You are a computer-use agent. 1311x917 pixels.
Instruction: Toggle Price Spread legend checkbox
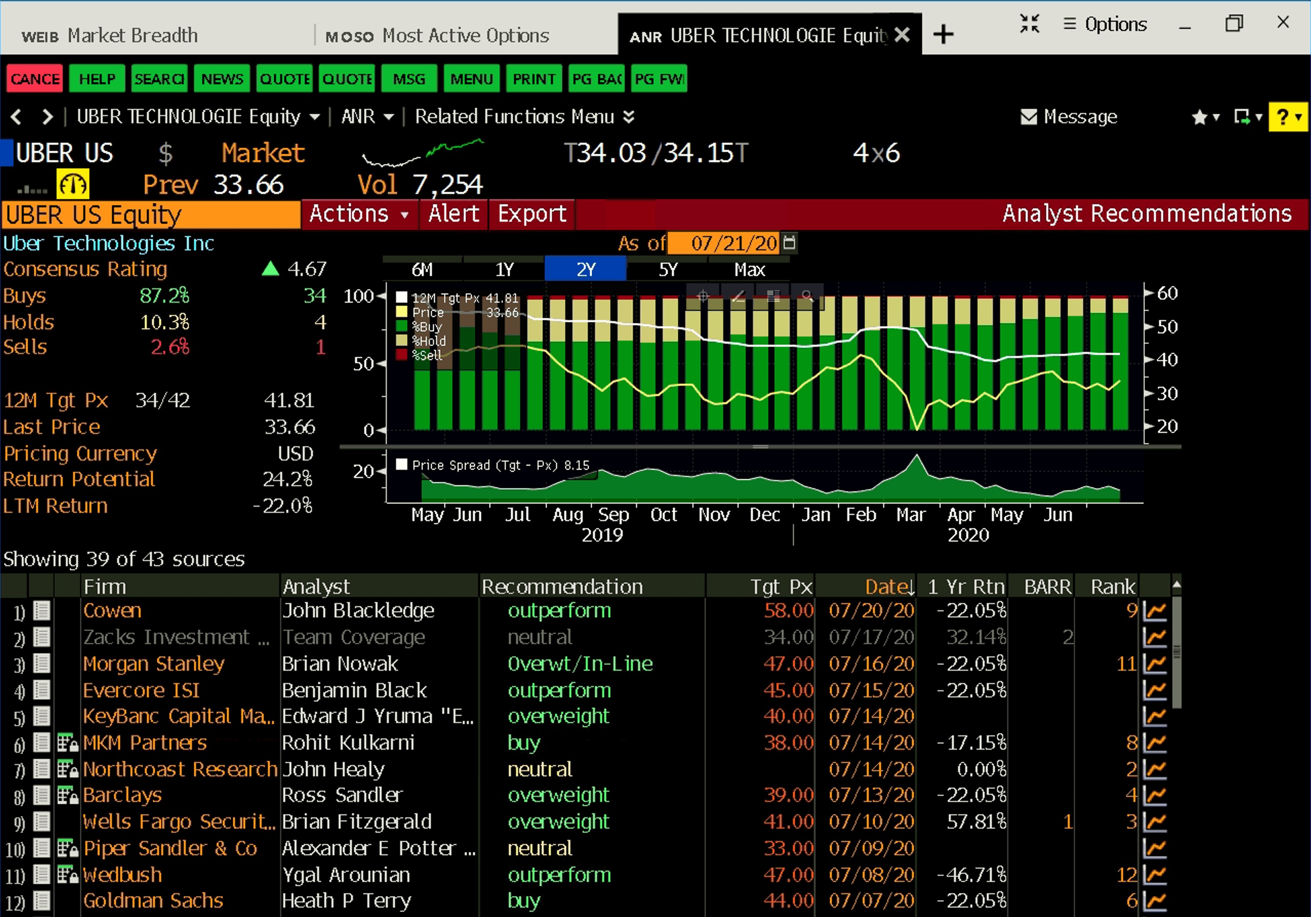[402, 465]
